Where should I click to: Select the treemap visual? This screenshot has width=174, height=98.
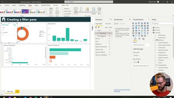[x=148, y=28]
